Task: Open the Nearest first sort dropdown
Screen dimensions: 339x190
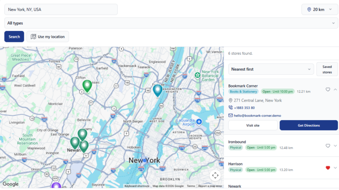Action: click(271, 69)
